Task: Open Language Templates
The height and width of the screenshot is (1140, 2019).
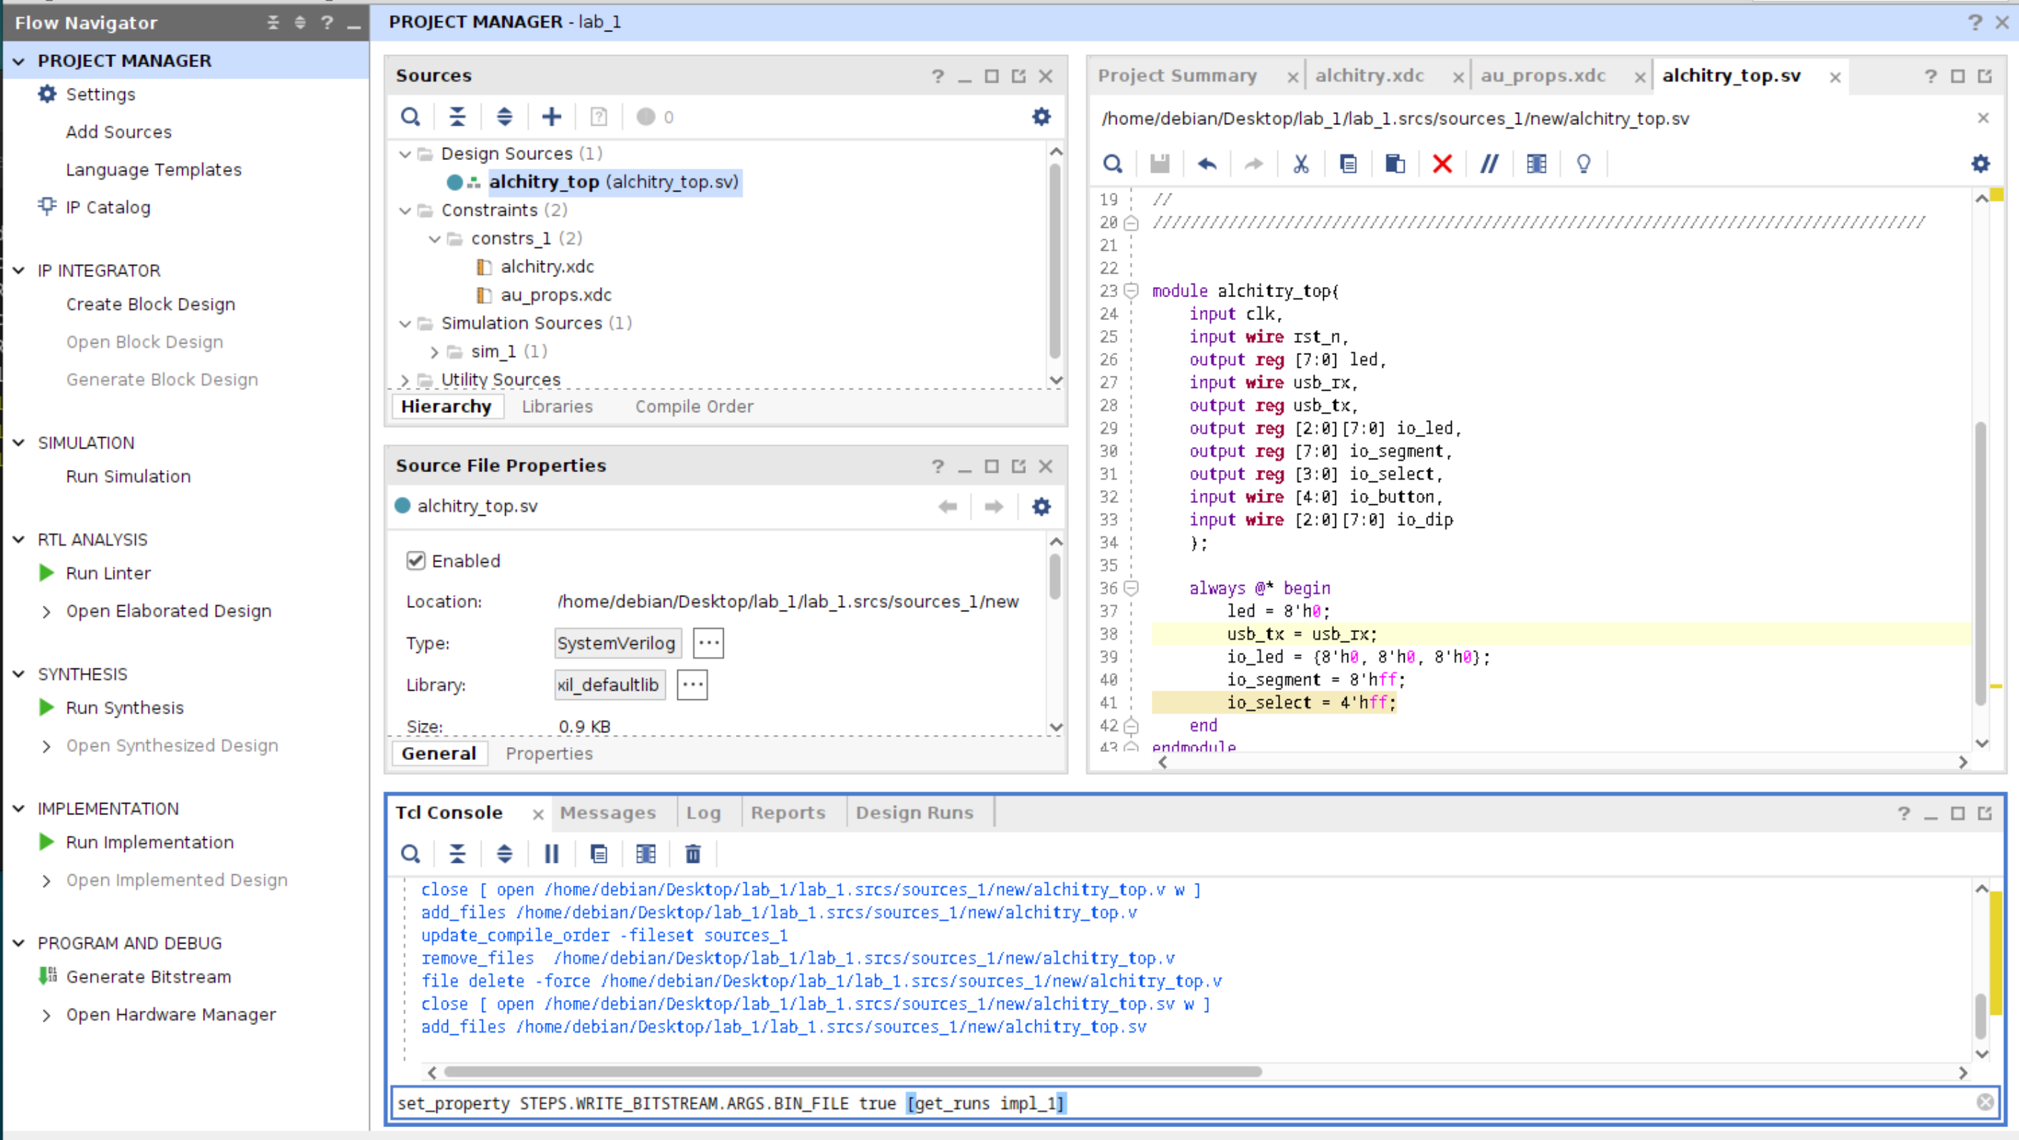Action: [153, 169]
